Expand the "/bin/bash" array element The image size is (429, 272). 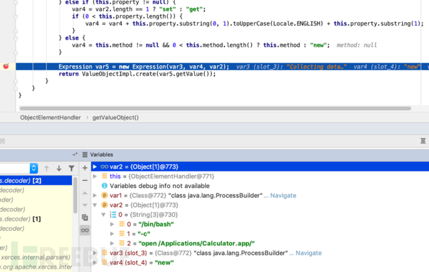pos(112,224)
